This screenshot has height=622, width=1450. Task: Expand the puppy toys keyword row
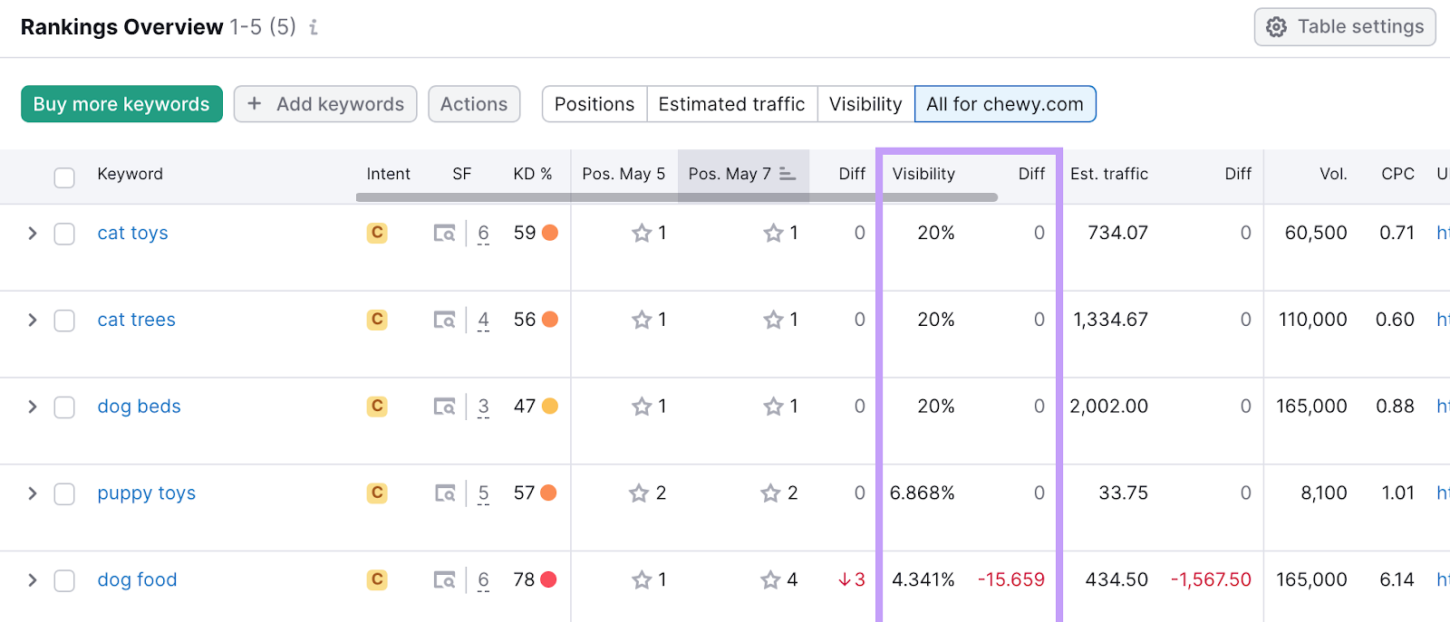click(33, 493)
